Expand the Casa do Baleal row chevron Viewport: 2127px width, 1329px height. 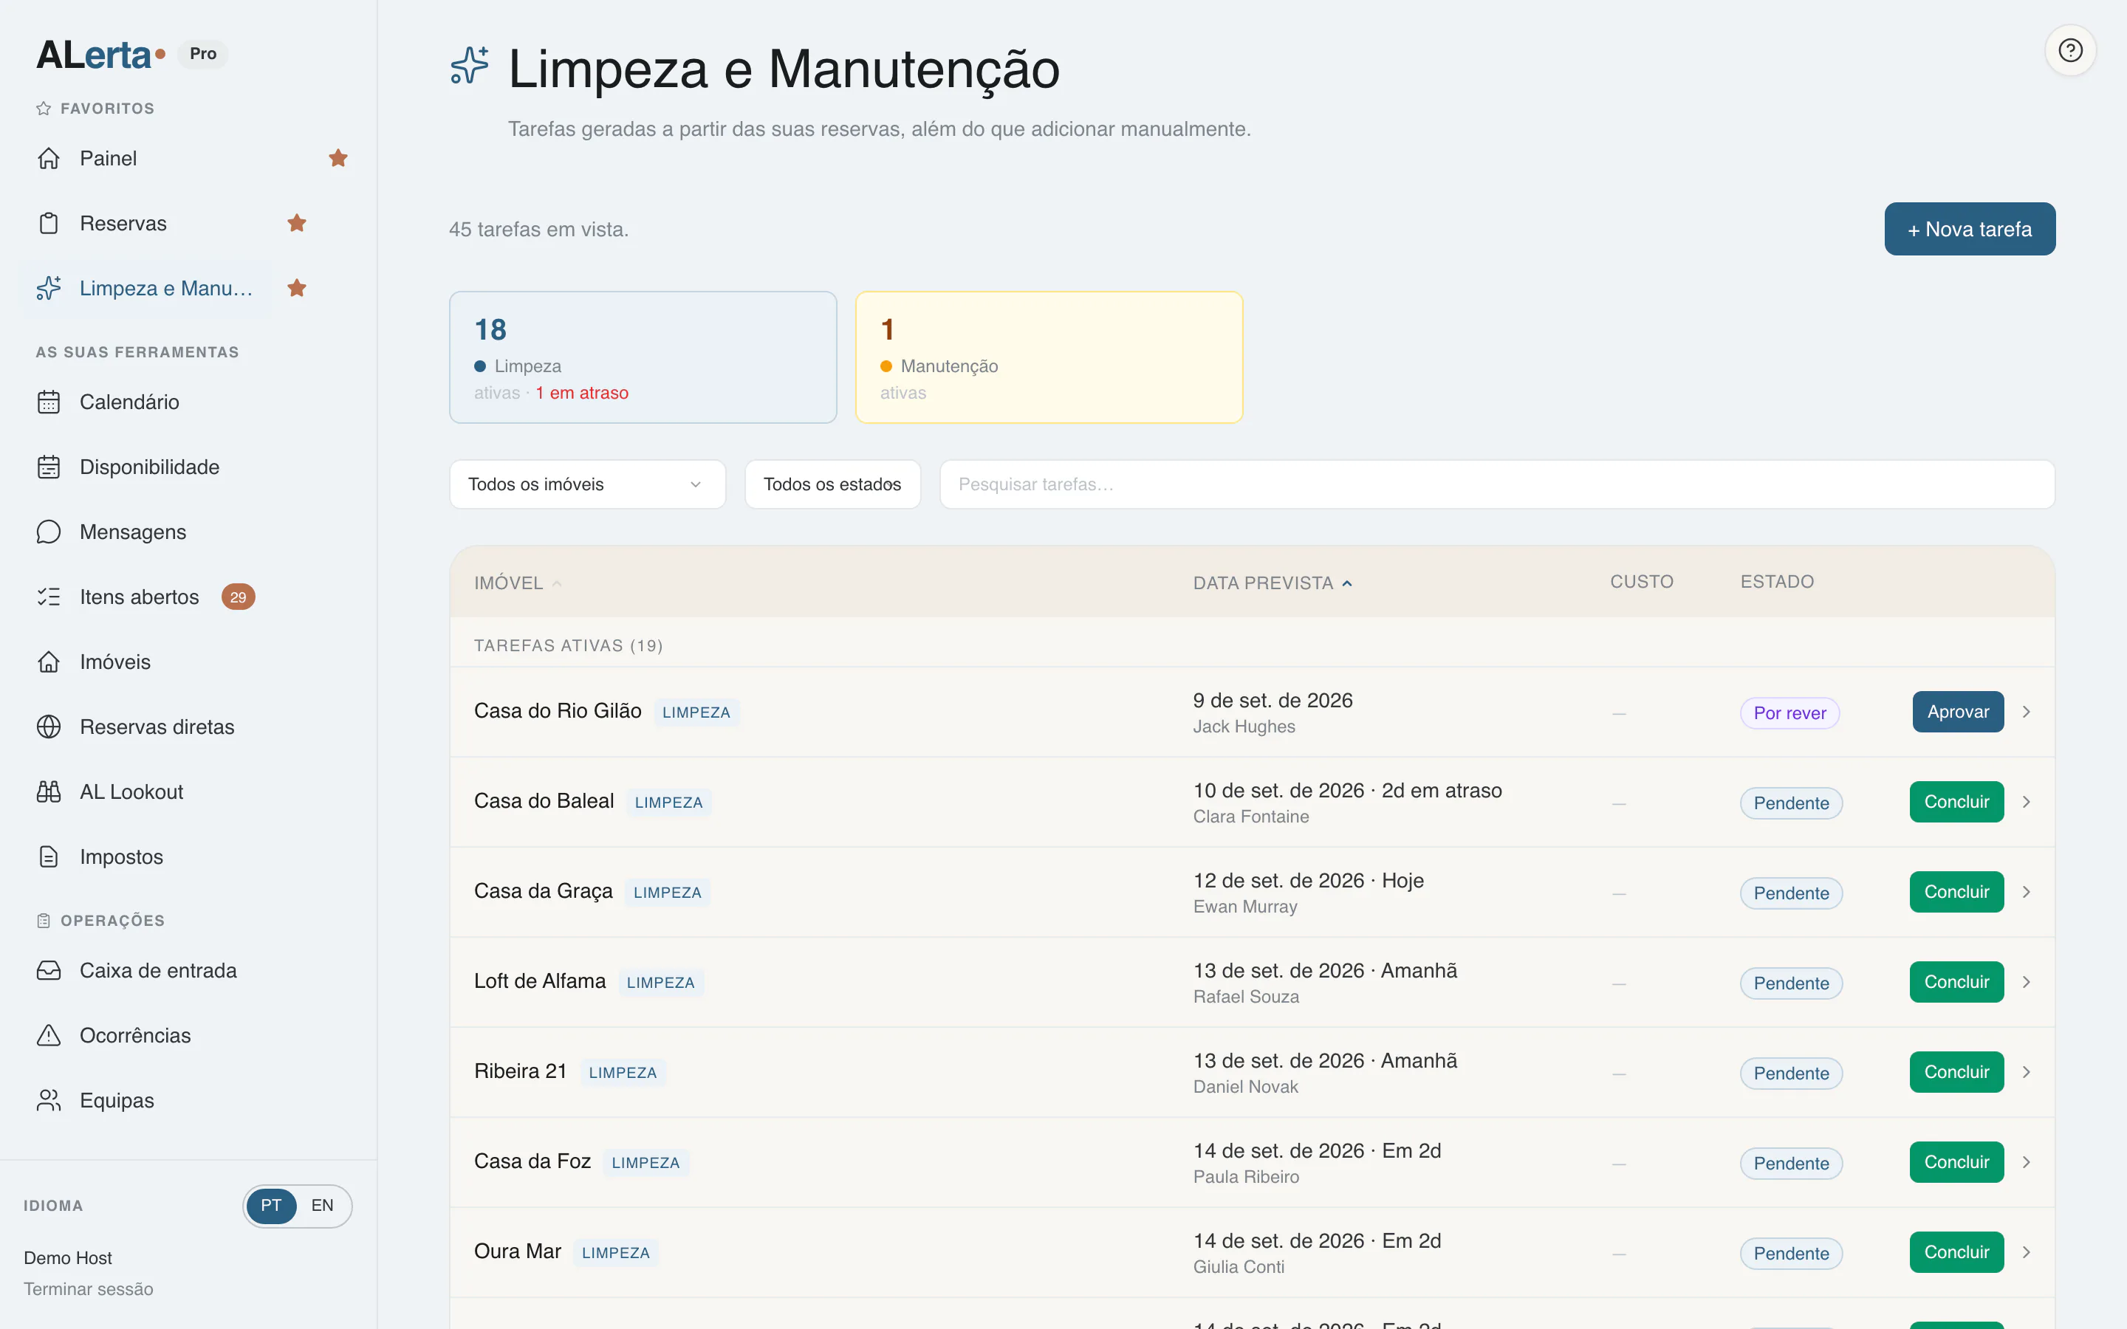[2026, 802]
